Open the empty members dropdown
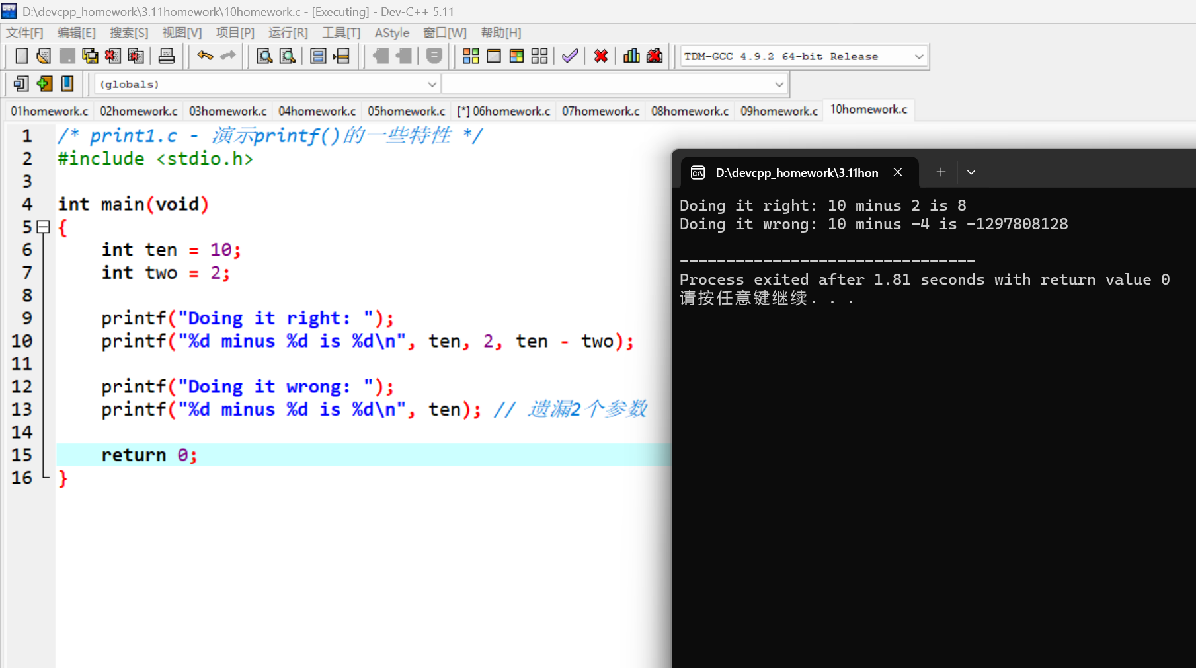This screenshot has width=1196, height=668. [615, 84]
